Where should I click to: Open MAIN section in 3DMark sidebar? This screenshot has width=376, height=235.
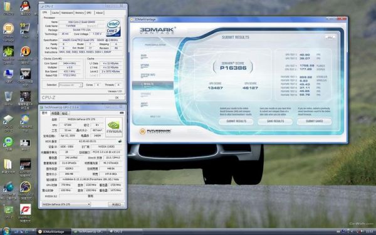[x=144, y=56]
